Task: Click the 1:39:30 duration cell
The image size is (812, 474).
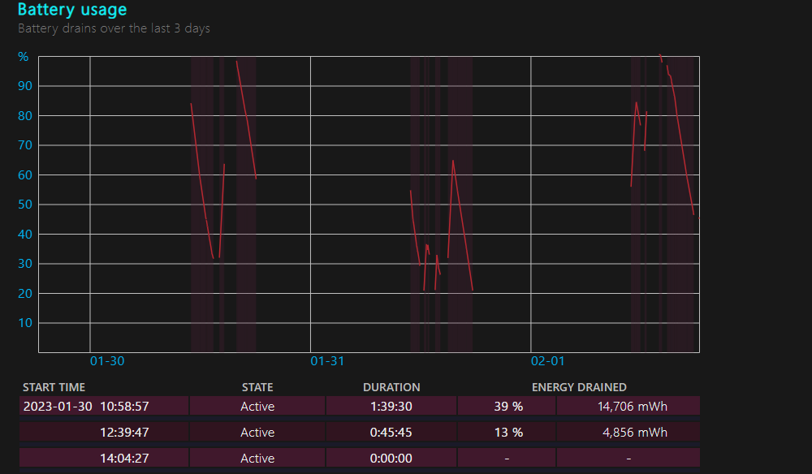Action: pyautogui.click(x=391, y=406)
